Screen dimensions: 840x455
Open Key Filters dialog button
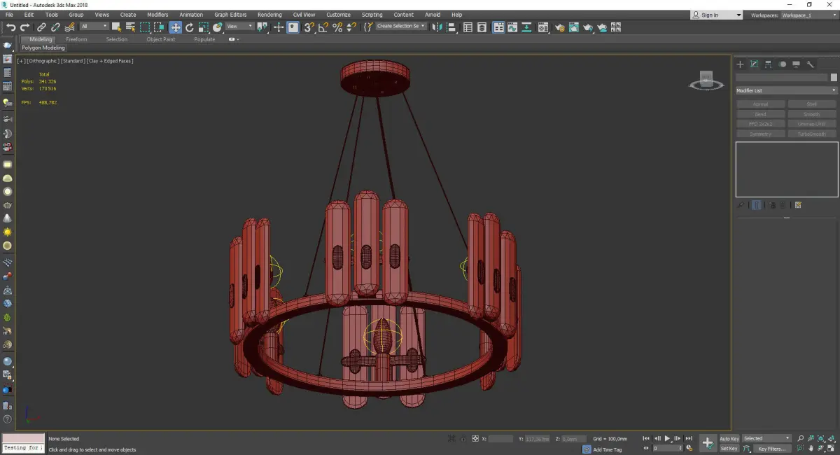click(x=771, y=449)
